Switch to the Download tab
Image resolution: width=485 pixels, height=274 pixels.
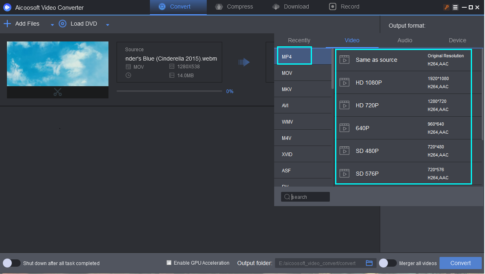coord(290,7)
